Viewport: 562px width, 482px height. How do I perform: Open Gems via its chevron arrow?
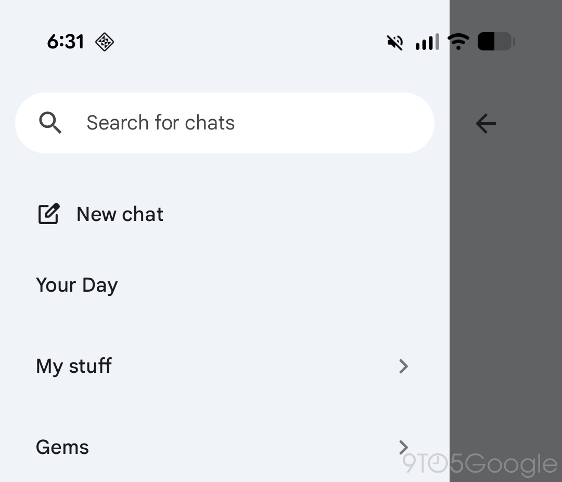(404, 447)
